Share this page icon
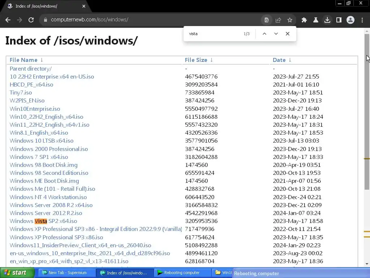This screenshot has height=278, width=370. 278,20
